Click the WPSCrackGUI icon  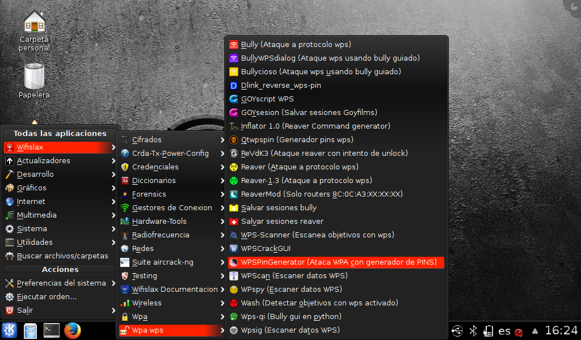coord(233,249)
